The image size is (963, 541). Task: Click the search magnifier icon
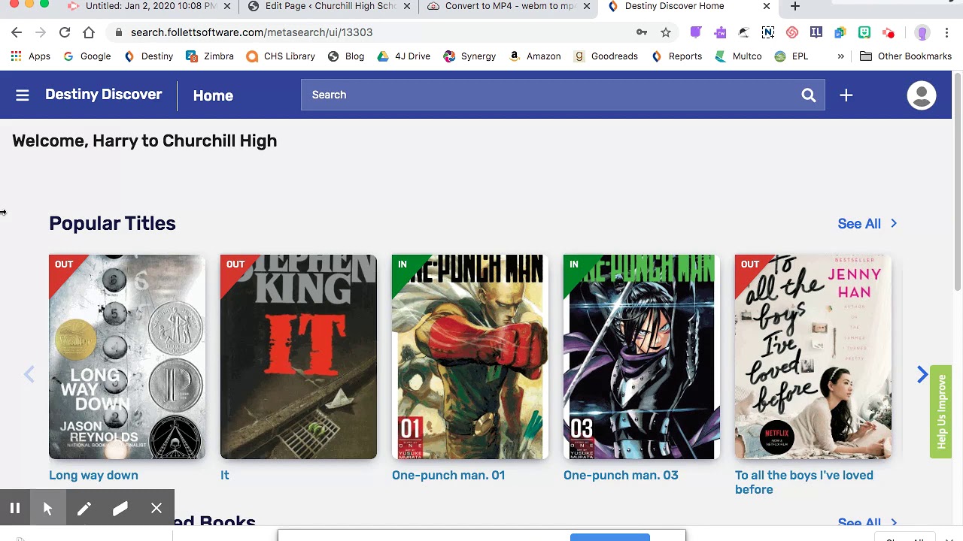click(809, 95)
